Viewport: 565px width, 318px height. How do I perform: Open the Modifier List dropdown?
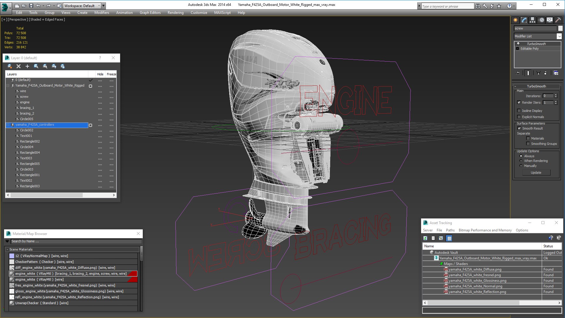tap(559, 36)
